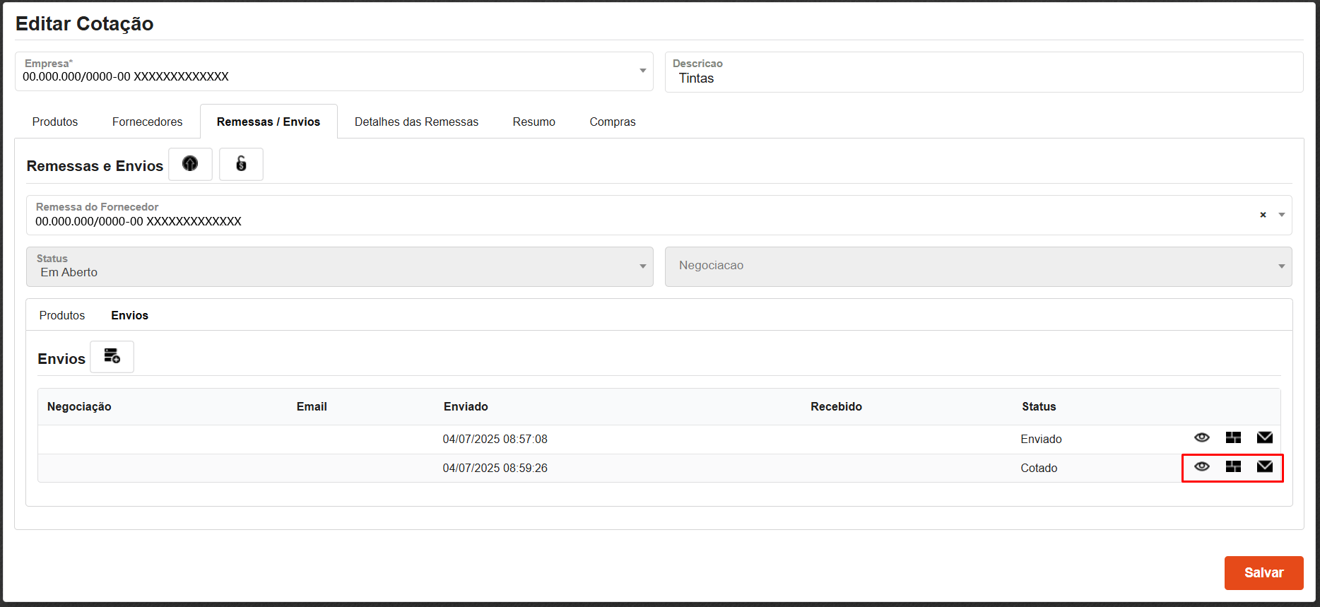Screen dimensions: 1320x607
Task: Click the unlocked padlock icon button
Action: [x=241, y=164]
